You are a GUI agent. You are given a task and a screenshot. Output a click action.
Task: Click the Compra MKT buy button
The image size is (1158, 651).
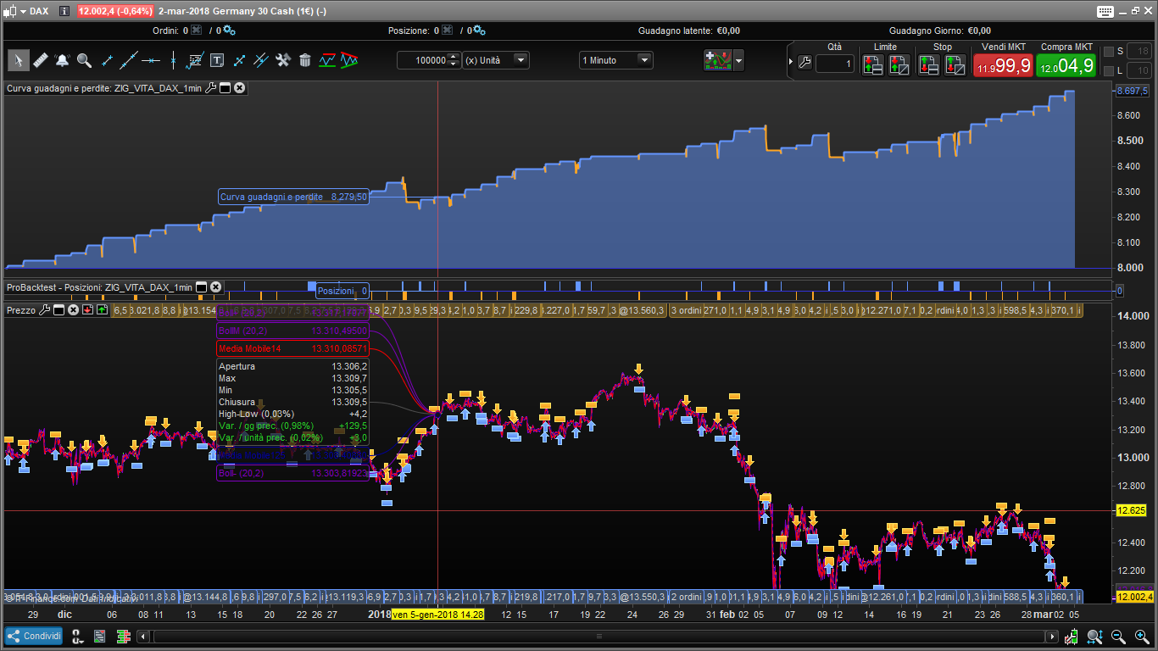pyautogui.click(x=1066, y=64)
